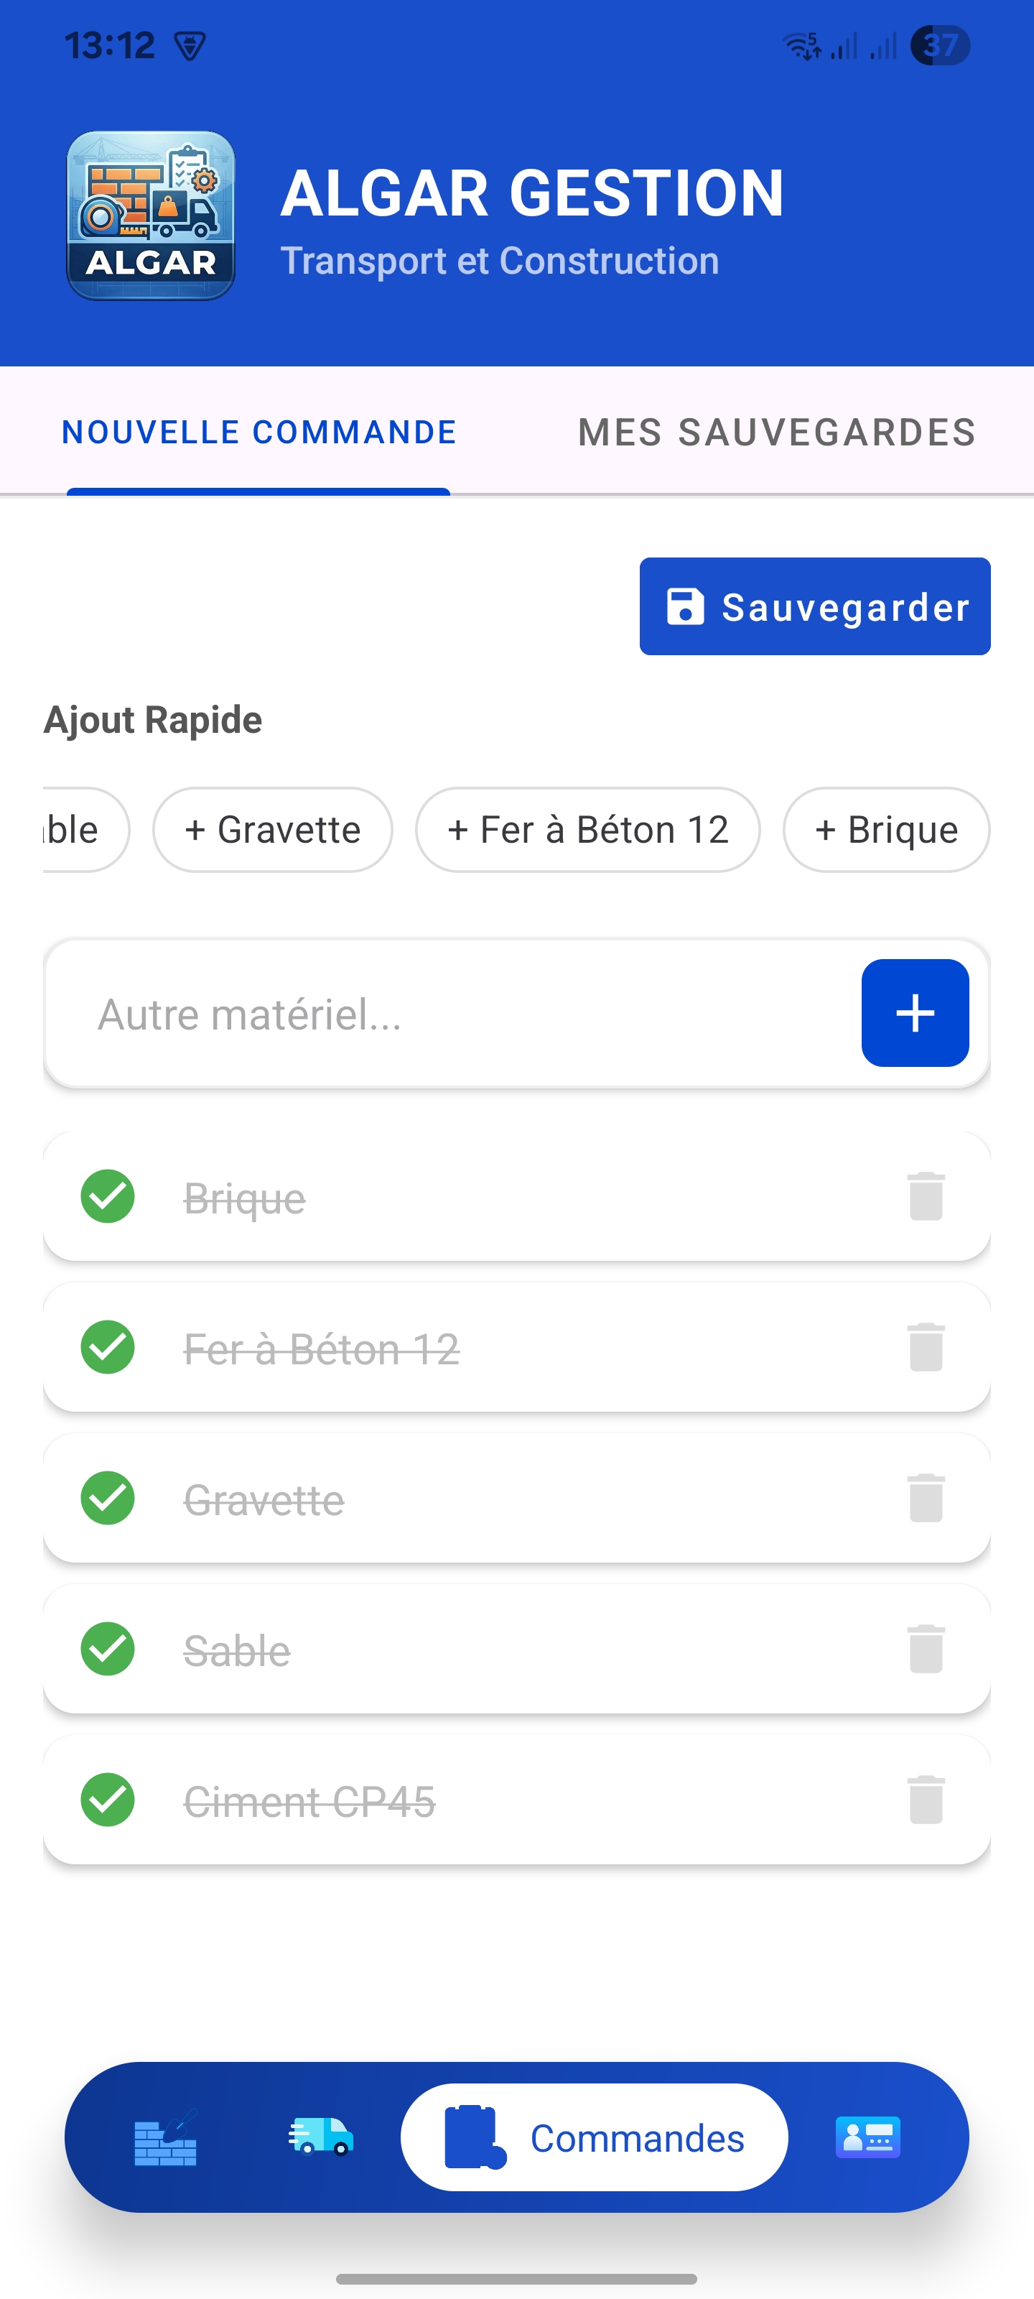Open the brick wall materials section
Image resolution: width=1034 pixels, height=2299 pixels.
pyautogui.click(x=166, y=2137)
